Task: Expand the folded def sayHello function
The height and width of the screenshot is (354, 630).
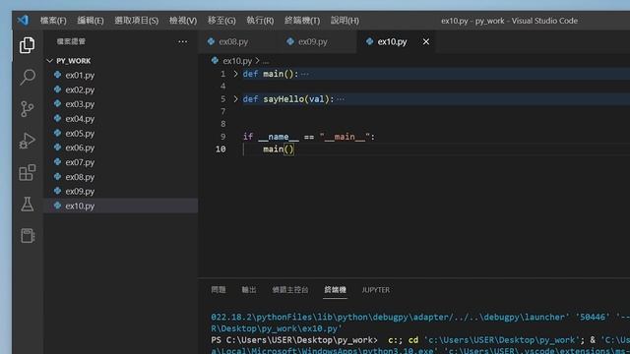Action: (236, 99)
